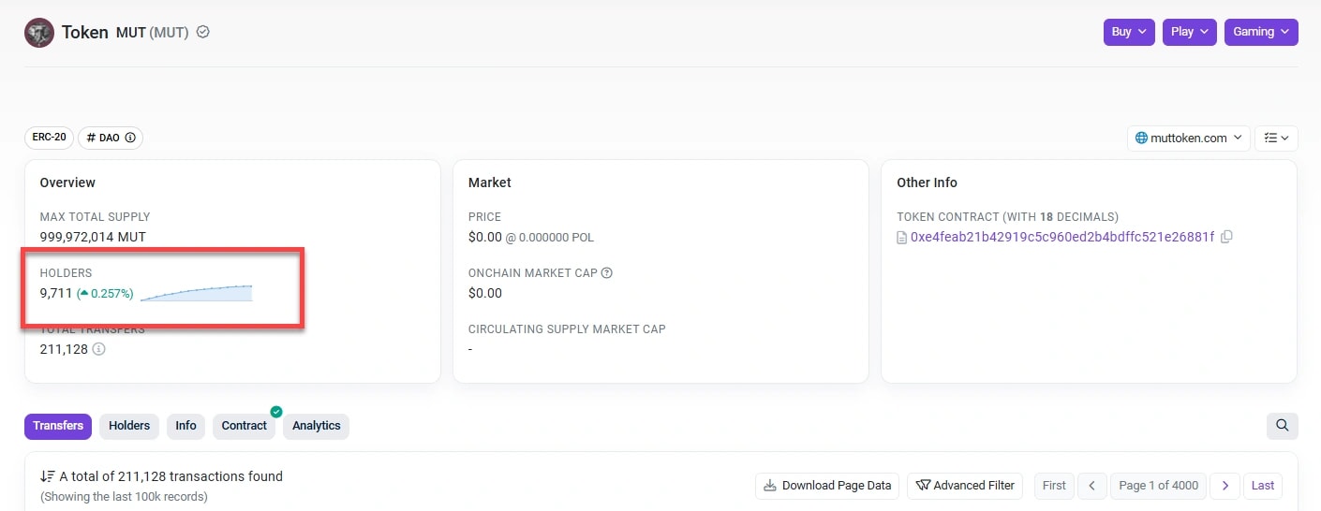Open the Play dropdown menu

tap(1190, 32)
